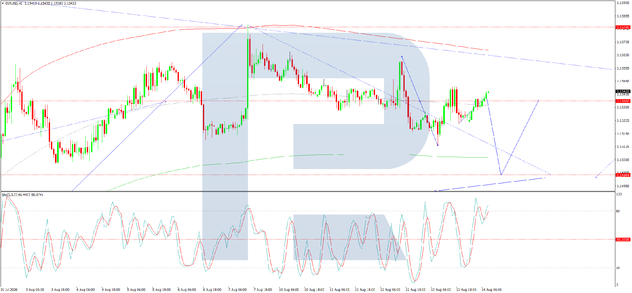Click the 1.14880 price scale value
Image resolution: width=632 pixels, height=293 pixels.
coord(623,186)
